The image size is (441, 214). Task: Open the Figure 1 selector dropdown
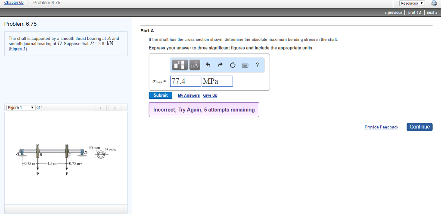tap(21, 108)
